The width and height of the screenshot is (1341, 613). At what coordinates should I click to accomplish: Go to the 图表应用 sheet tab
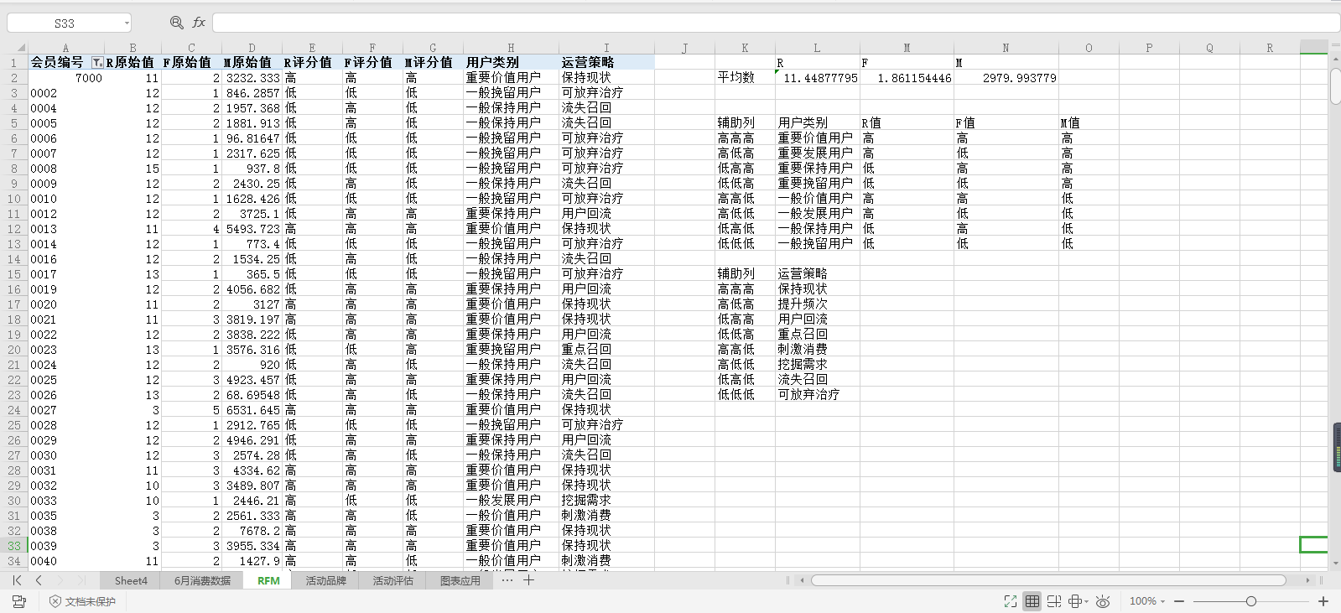(460, 580)
